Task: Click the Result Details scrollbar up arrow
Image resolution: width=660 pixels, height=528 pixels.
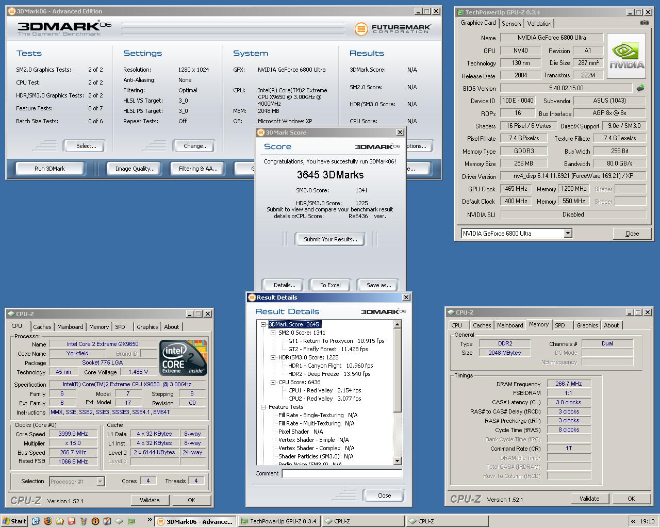Action: click(397, 324)
